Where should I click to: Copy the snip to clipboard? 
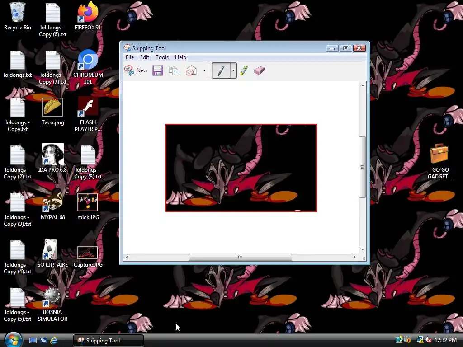click(174, 70)
